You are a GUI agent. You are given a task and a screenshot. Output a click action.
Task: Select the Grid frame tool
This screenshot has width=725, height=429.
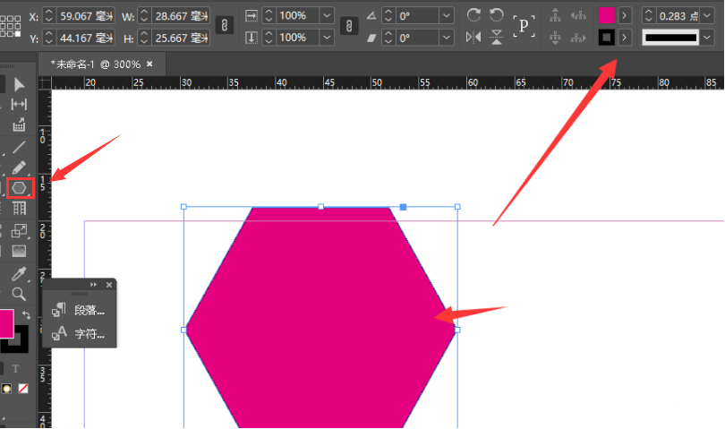tap(19, 209)
